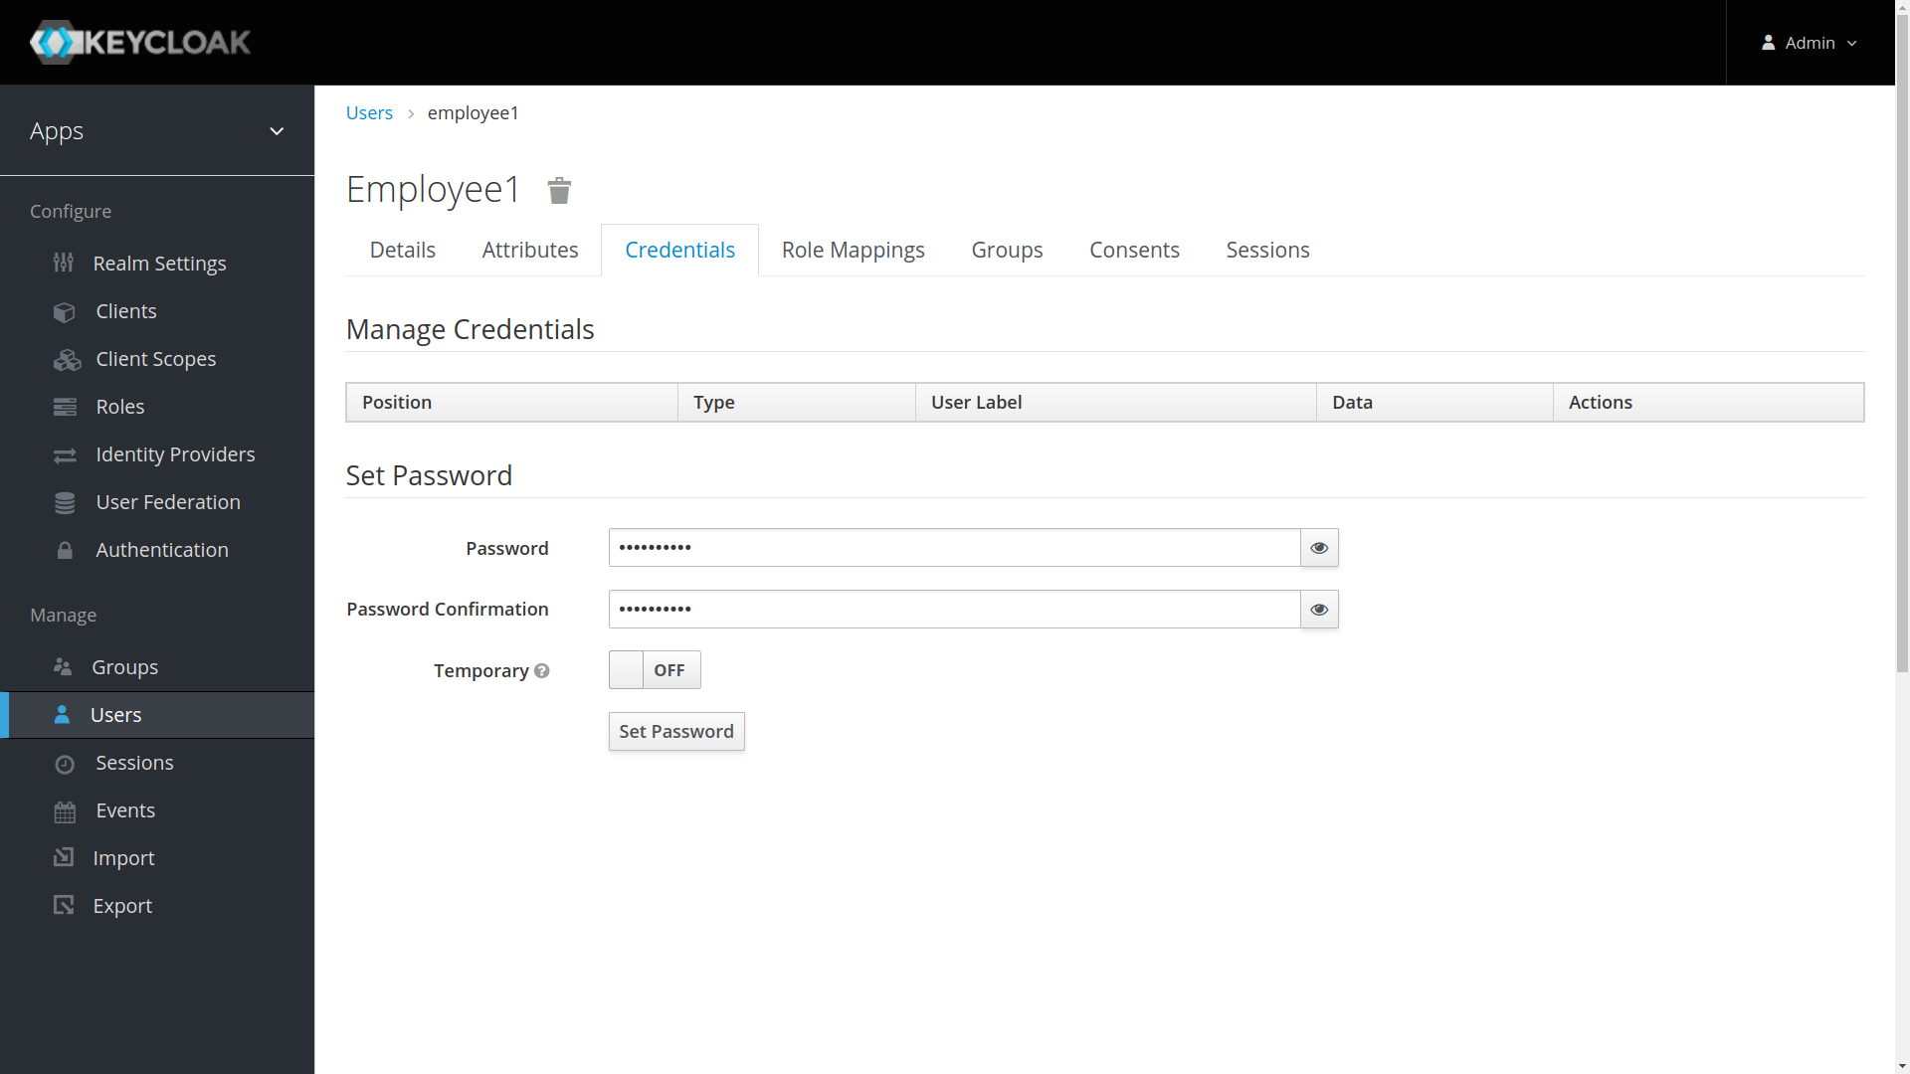Click the Set Password button

tap(676, 731)
